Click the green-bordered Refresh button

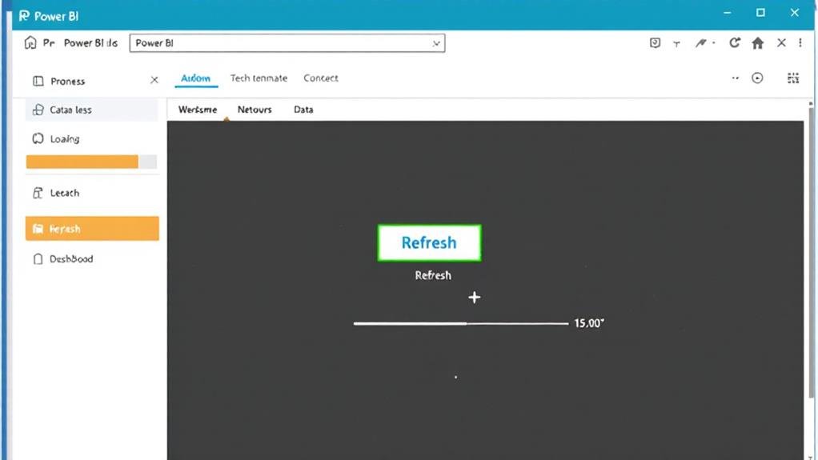[429, 242]
